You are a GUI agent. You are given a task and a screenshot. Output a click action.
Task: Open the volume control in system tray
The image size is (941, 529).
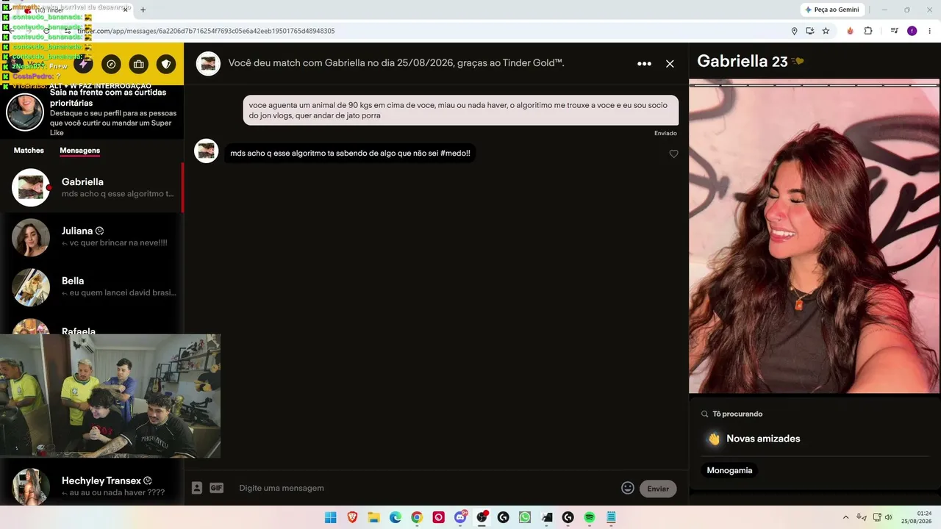(x=888, y=517)
